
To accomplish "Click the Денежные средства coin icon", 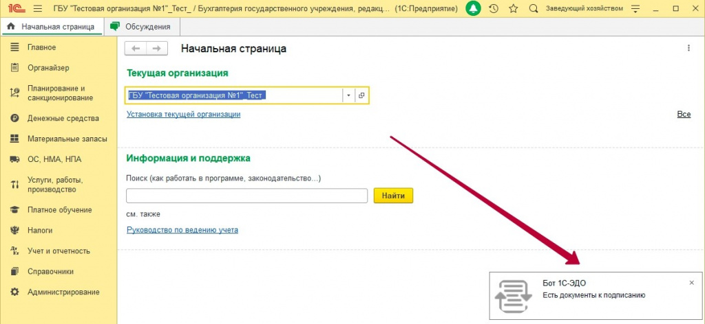I will tap(15, 118).
